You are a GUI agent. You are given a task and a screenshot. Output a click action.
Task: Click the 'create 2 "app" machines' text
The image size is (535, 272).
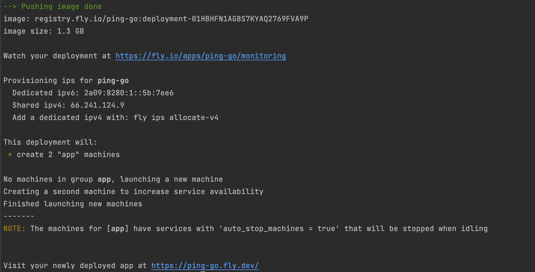68,155
